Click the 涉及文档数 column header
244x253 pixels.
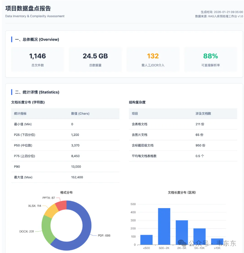click(x=203, y=113)
